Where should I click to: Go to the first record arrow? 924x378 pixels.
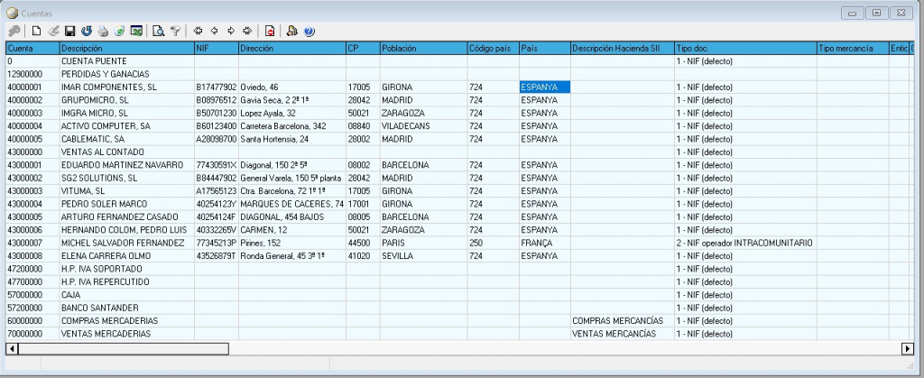(198, 31)
